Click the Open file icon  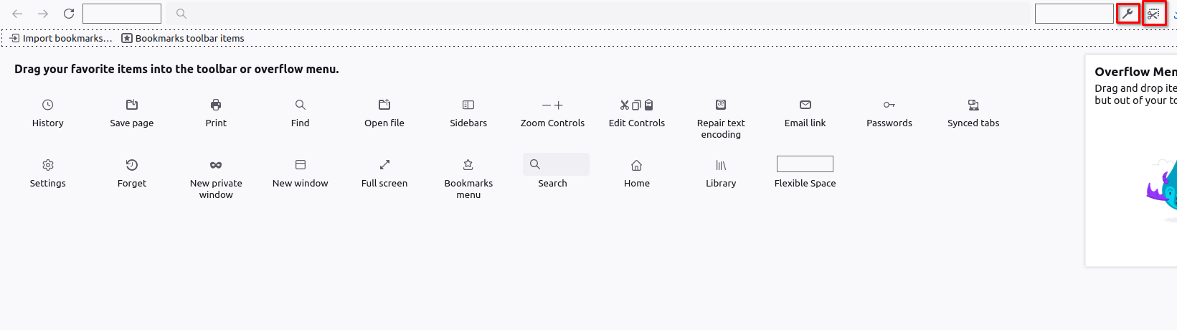(384, 105)
